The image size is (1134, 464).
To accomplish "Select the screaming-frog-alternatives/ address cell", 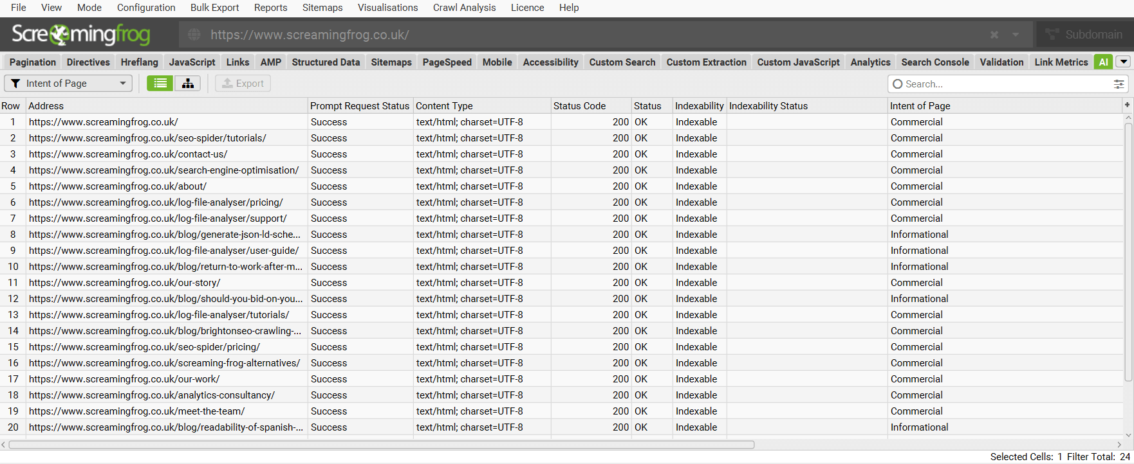I will point(167,363).
